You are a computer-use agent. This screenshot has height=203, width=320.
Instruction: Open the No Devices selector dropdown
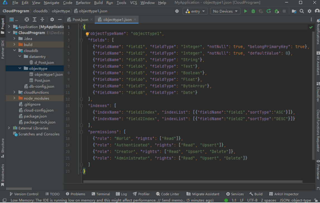[x=225, y=11]
